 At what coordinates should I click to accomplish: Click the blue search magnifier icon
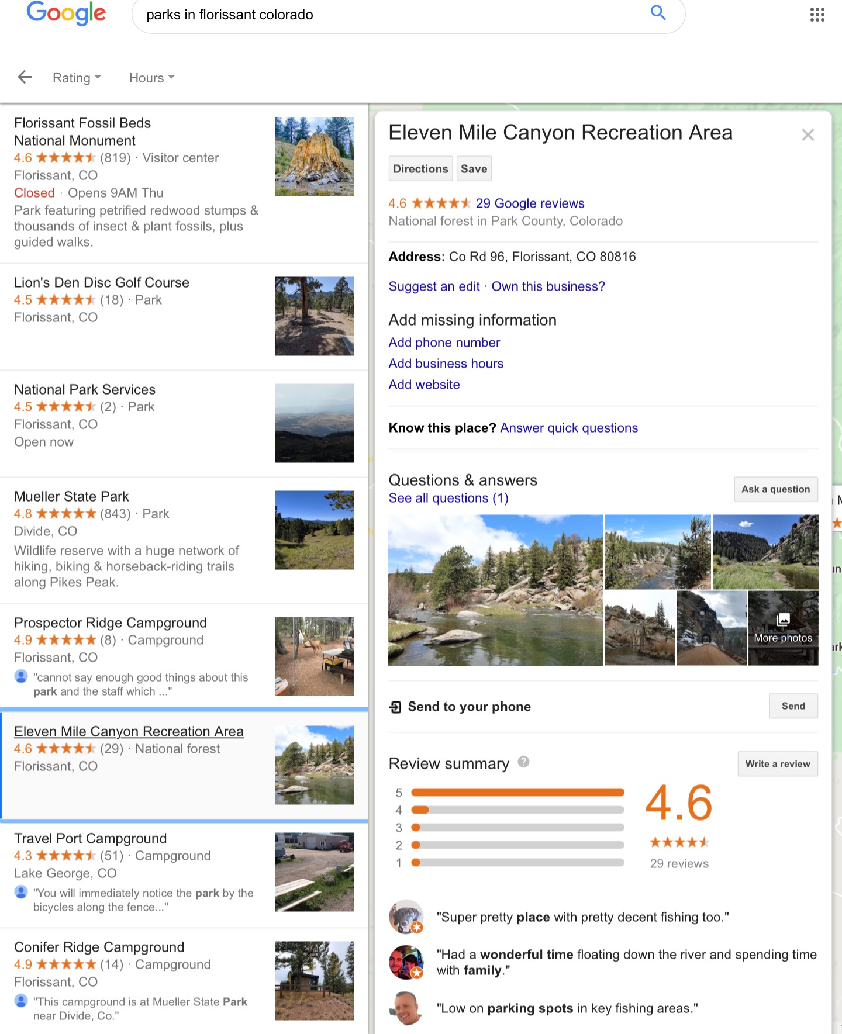658,13
